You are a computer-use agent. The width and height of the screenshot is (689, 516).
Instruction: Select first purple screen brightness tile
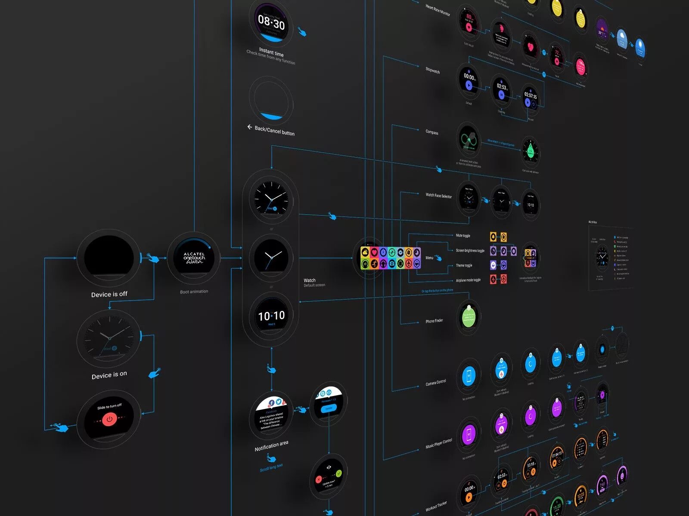(x=493, y=251)
